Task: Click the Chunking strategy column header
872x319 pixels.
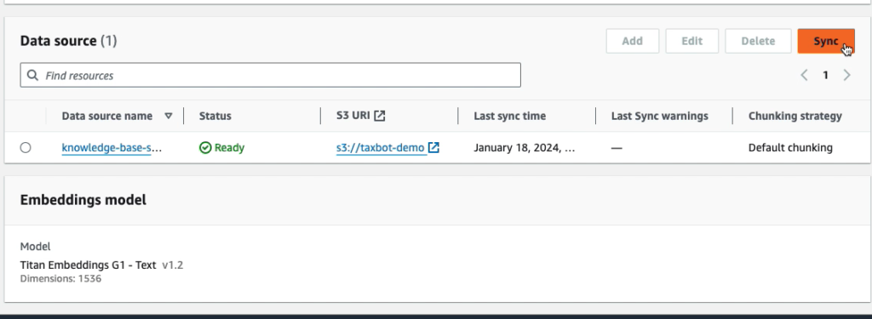Action: pyautogui.click(x=795, y=117)
